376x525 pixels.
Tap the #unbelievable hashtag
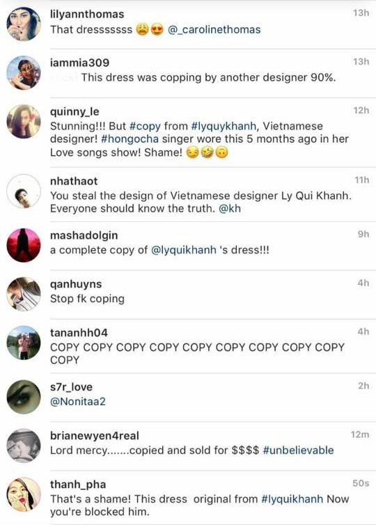pyautogui.click(x=298, y=450)
